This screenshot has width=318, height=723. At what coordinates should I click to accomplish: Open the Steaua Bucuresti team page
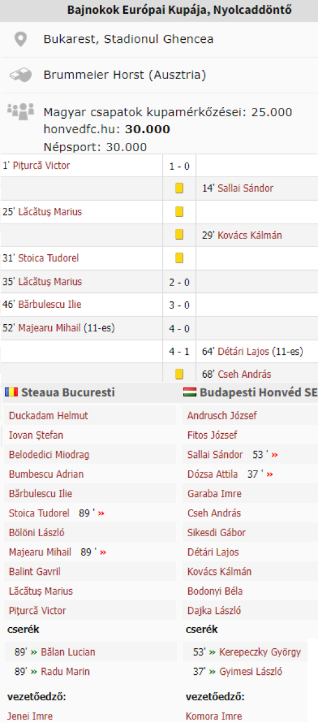click(68, 392)
